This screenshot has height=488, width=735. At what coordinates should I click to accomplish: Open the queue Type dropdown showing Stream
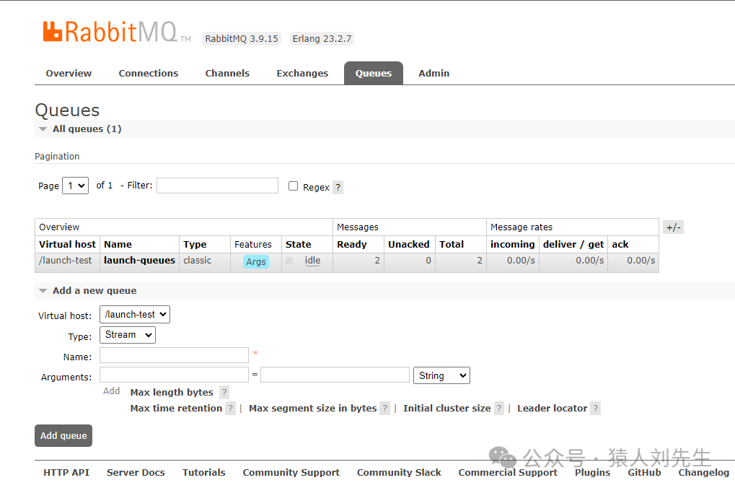click(x=128, y=335)
